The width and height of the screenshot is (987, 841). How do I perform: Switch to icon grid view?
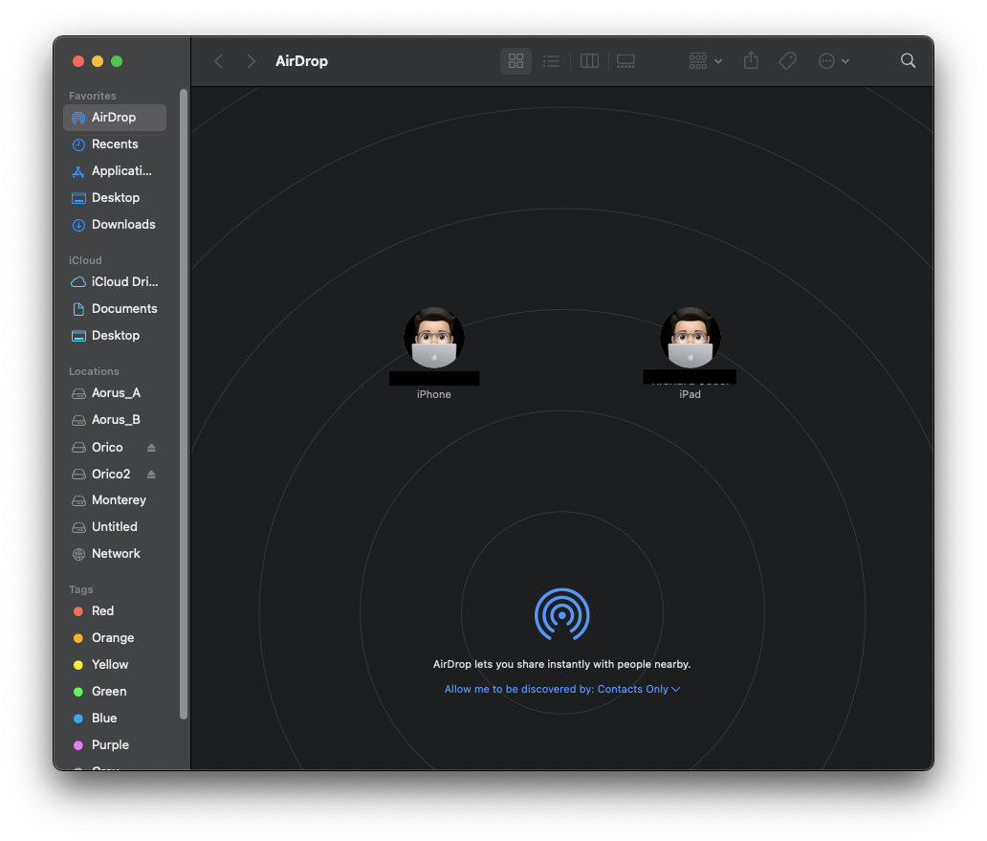tap(515, 61)
